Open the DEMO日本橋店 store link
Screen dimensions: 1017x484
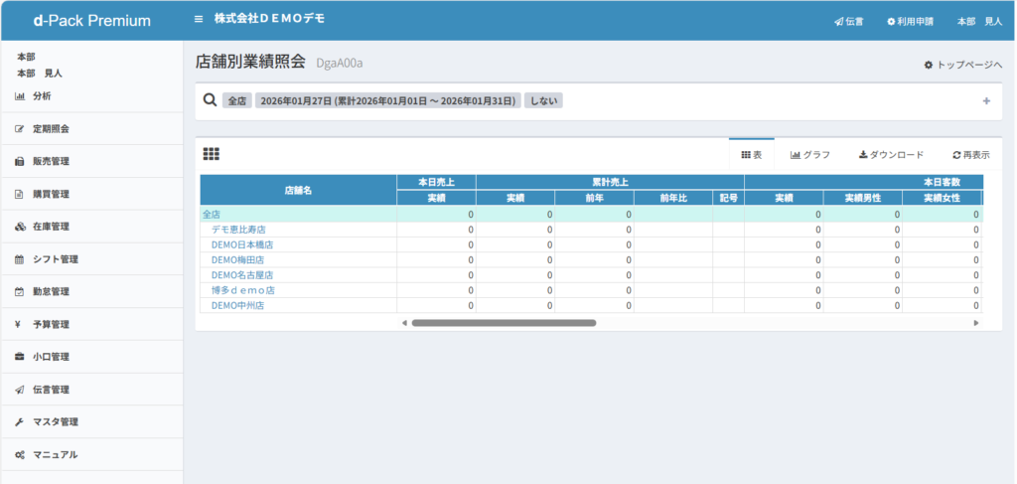(x=241, y=244)
